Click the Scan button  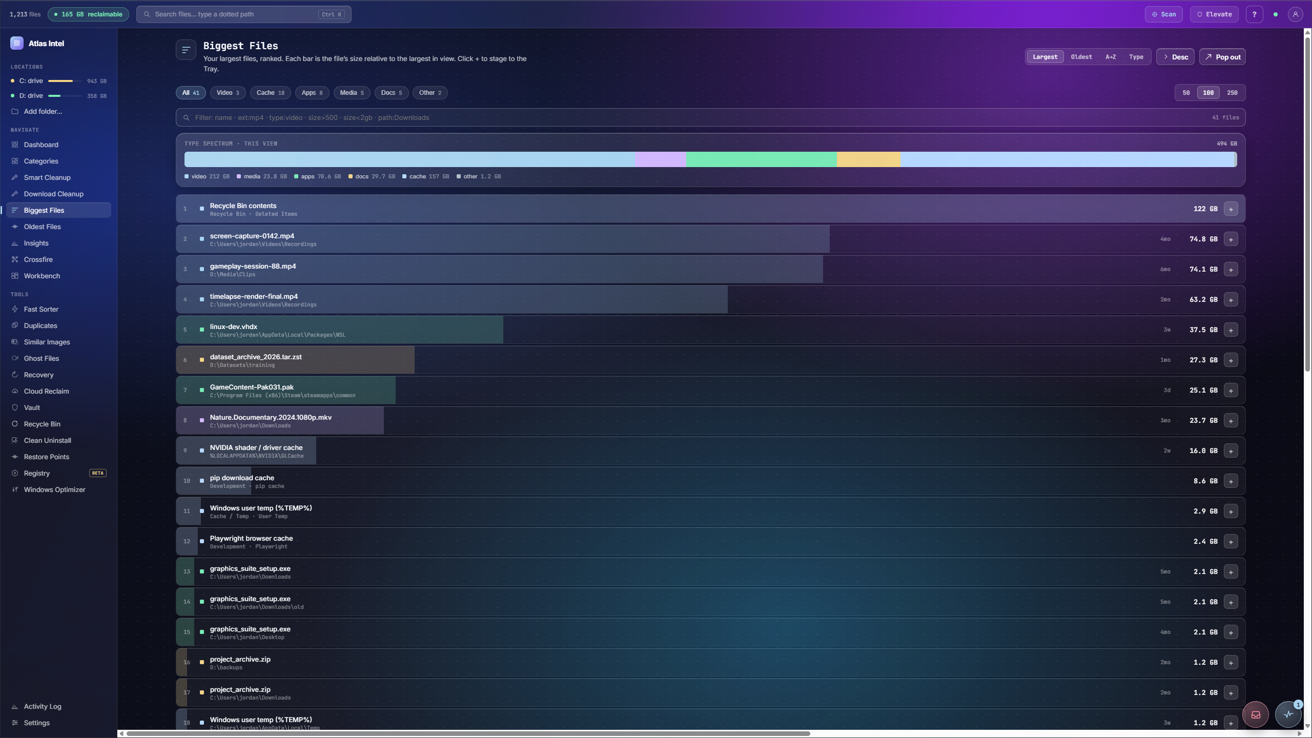[x=1163, y=14]
